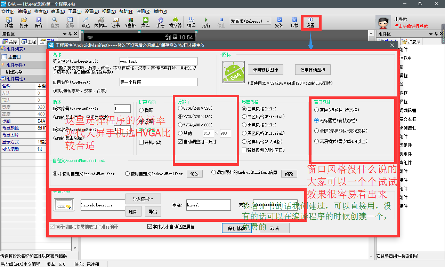Click 使用默认图标 button

[266, 70]
